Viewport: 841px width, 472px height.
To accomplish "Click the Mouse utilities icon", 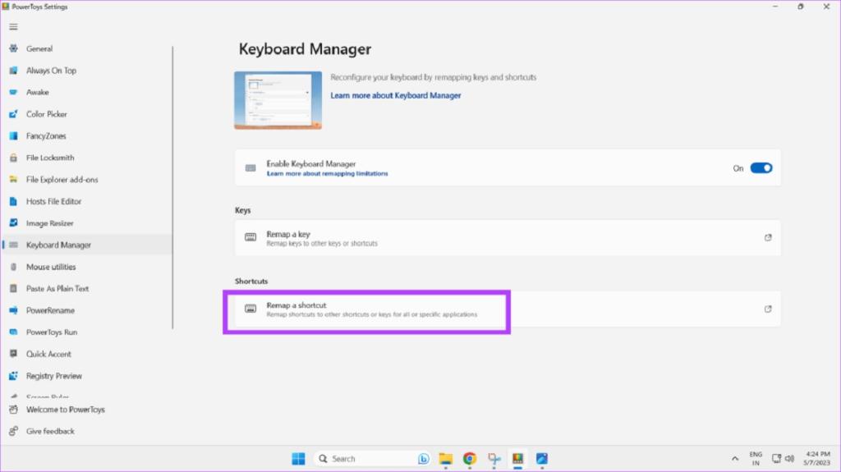I will point(13,267).
